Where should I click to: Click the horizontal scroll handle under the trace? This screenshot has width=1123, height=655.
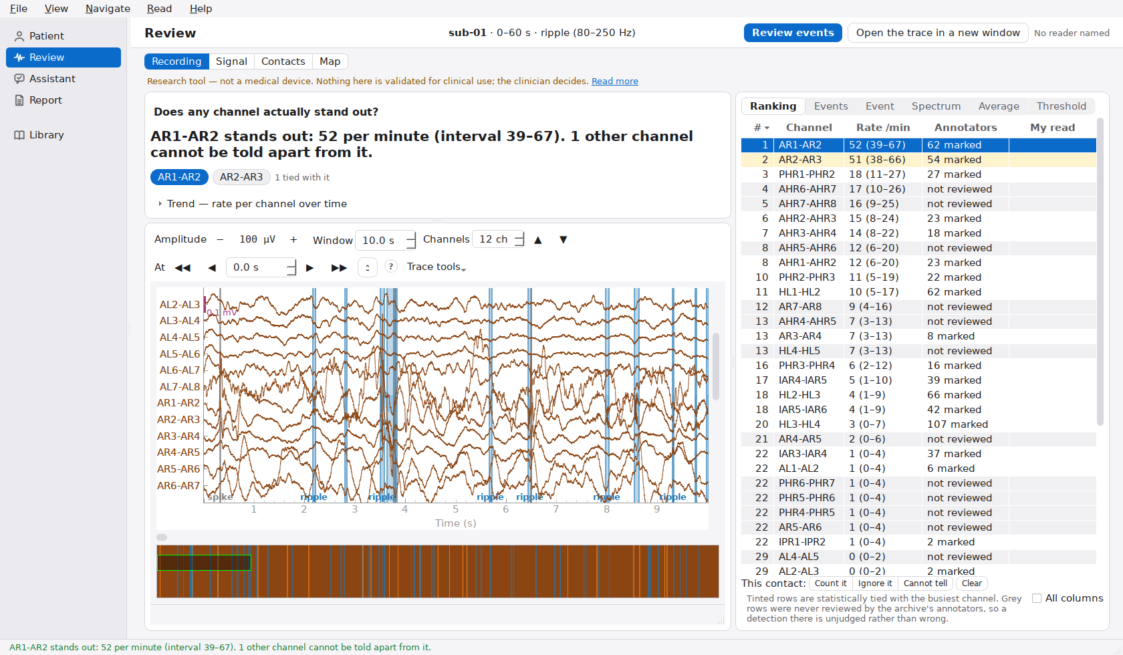162,537
